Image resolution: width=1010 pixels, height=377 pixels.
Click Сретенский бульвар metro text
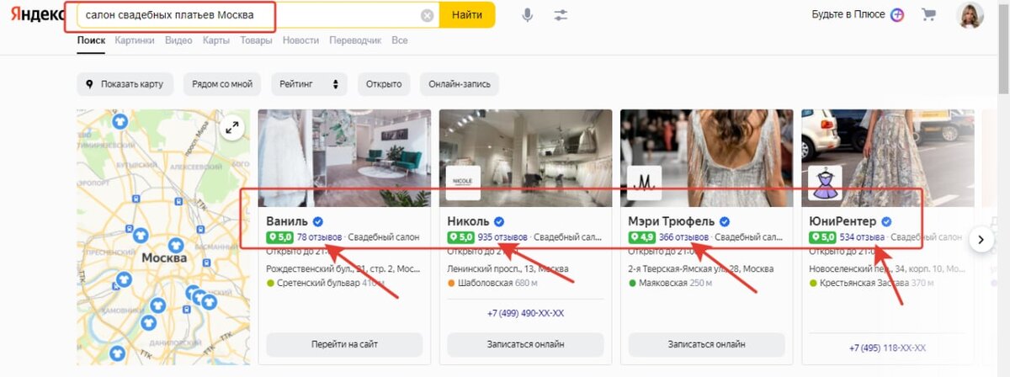coord(318,284)
